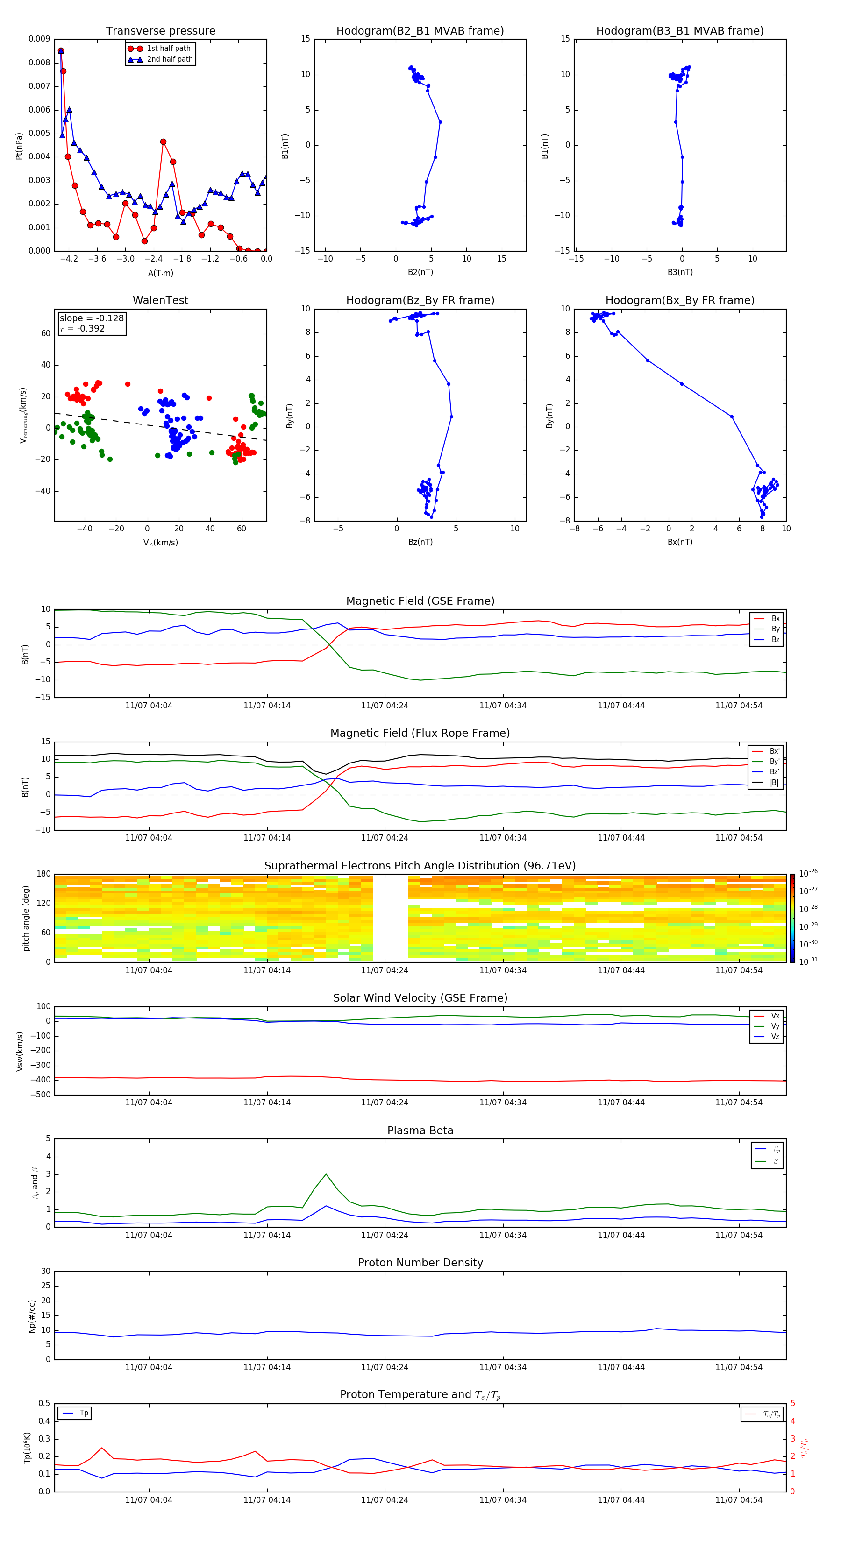
Task: Click the "Bx(nT)" x-axis label
Action: (680, 542)
